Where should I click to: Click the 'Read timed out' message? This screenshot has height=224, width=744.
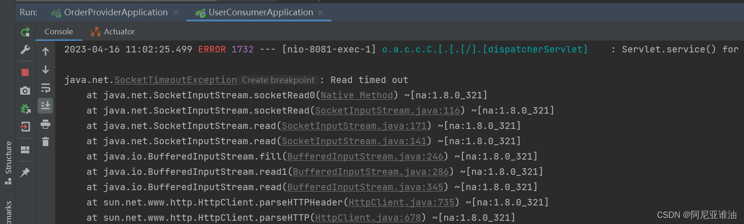click(369, 80)
